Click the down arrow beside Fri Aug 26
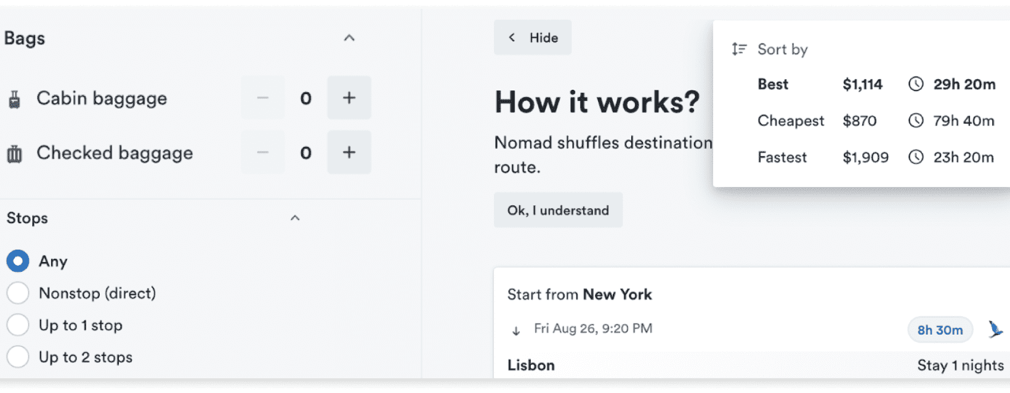 pyautogui.click(x=516, y=330)
